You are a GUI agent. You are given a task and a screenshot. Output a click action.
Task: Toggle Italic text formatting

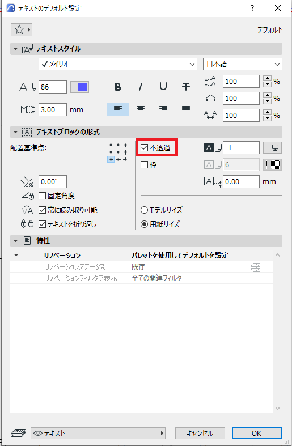140,87
